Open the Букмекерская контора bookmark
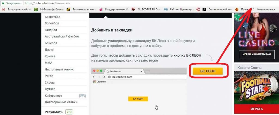 81,9
